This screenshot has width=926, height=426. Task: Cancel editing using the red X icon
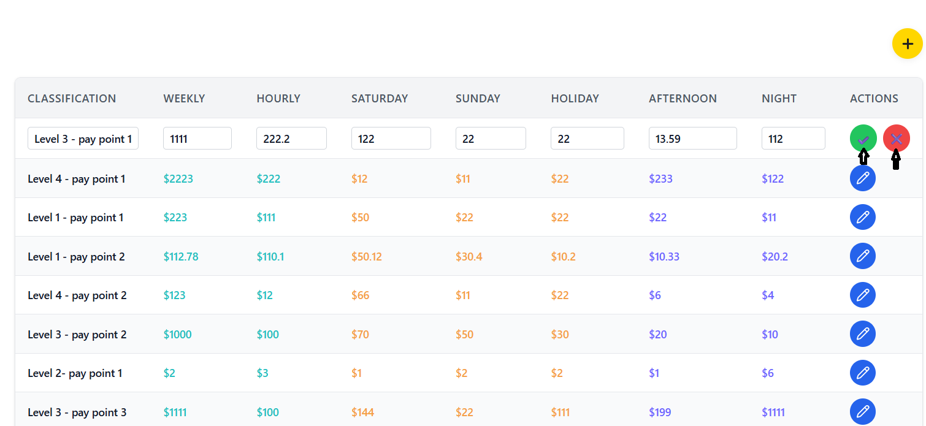(897, 138)
